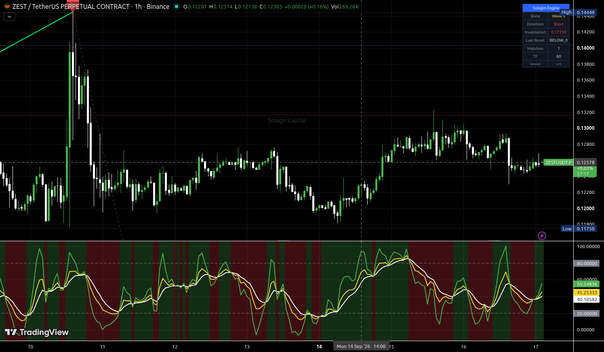This screenshot has height=352, width=604.
Task: Click the TF value 60
Action: click(x=558, y=57)
